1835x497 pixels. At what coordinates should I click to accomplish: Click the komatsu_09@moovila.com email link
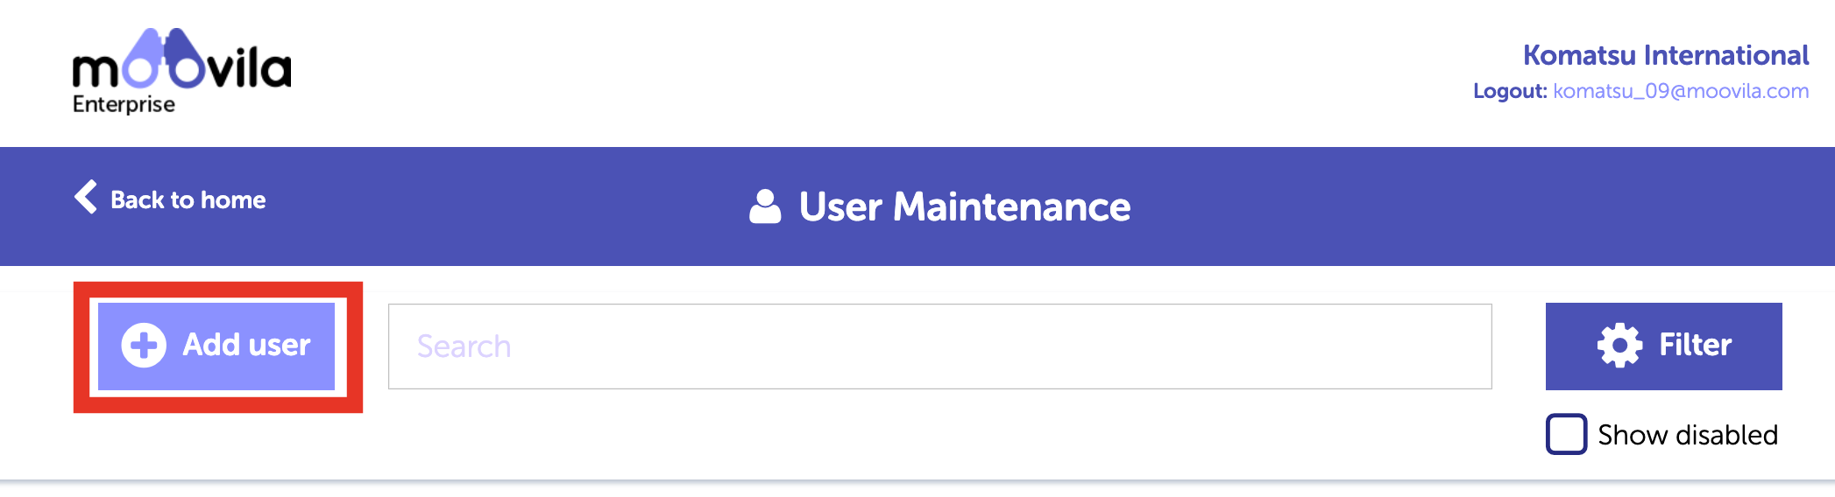(x=1681, y=91)
